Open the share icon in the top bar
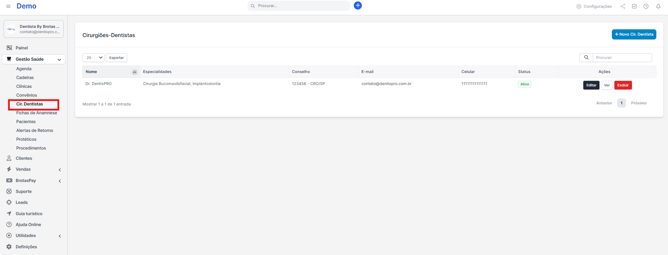Image resolution: width=668 pixels, height=255 pixels. (623, 6)
